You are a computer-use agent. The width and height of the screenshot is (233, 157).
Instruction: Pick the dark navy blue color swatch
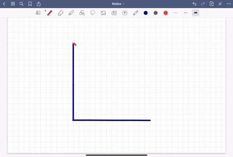click(146, 13)
